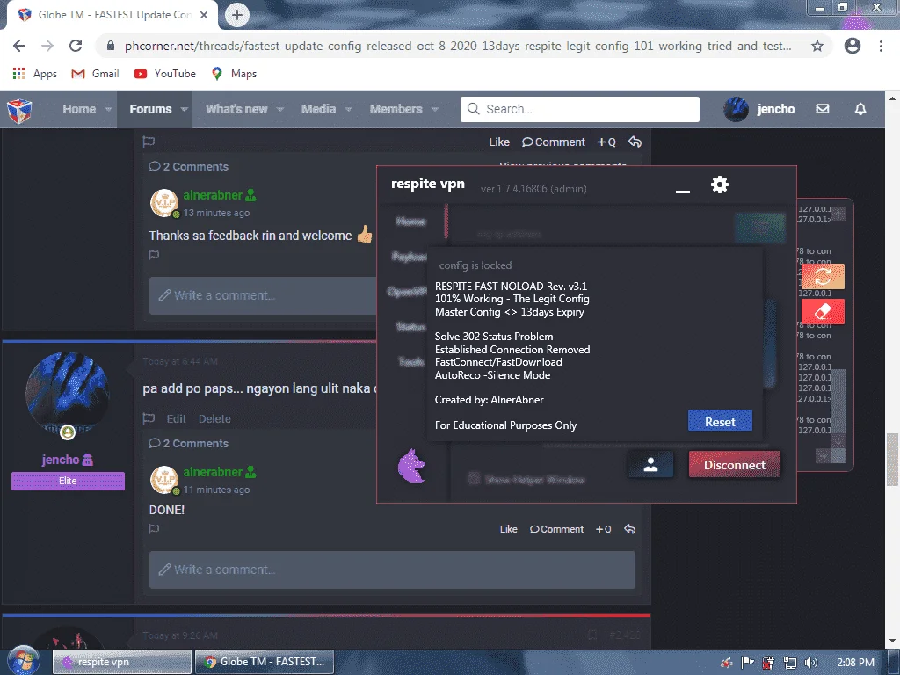This screenshot has width=900, height=675.
Task: Open the volume speaker tray icon
Action: [x=811, y=663]
